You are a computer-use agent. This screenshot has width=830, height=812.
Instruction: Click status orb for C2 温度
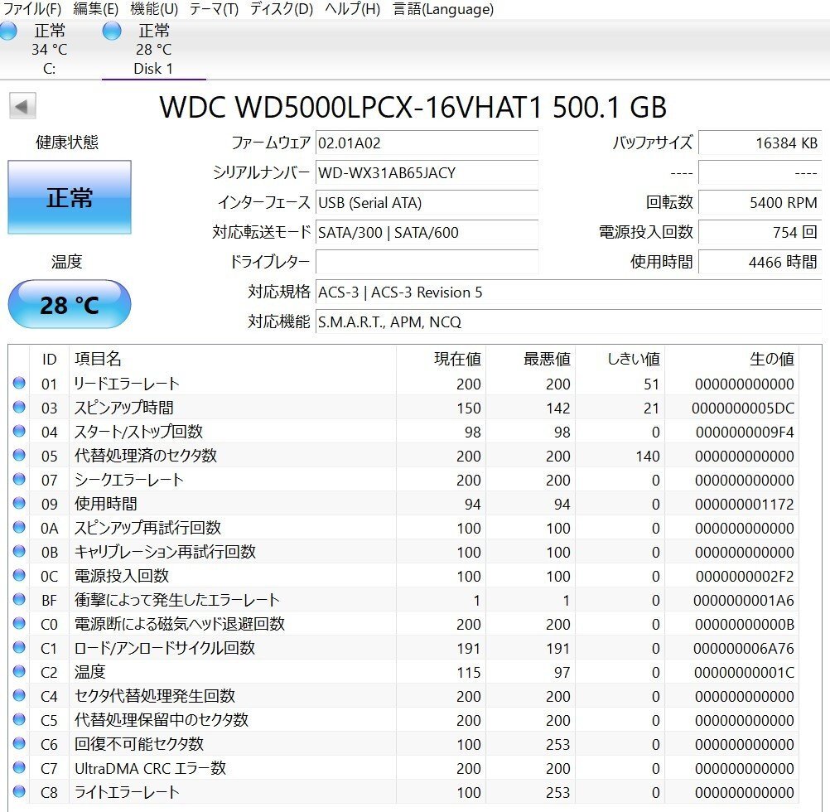click(19, 671)
